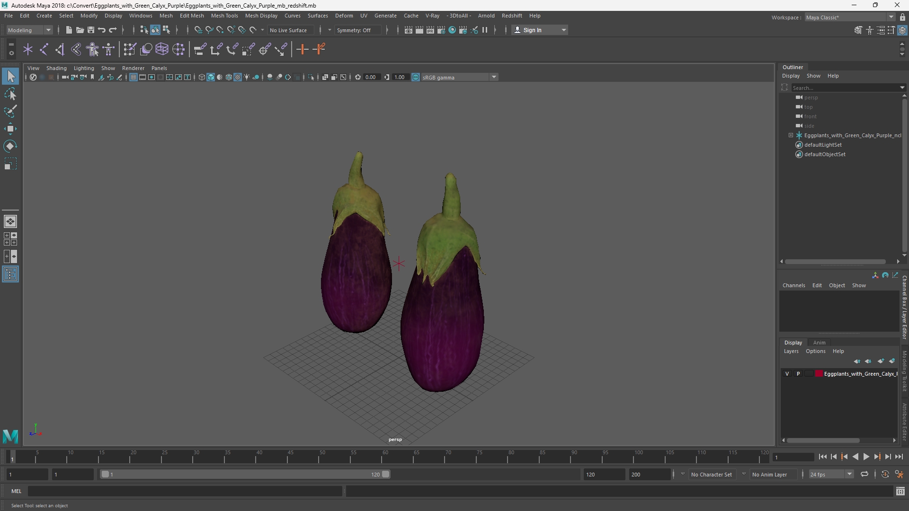The width and height of the screenshot is (909, 511).
Task: Toggle sRGB gamma view transform button
Action: point(416,77)
